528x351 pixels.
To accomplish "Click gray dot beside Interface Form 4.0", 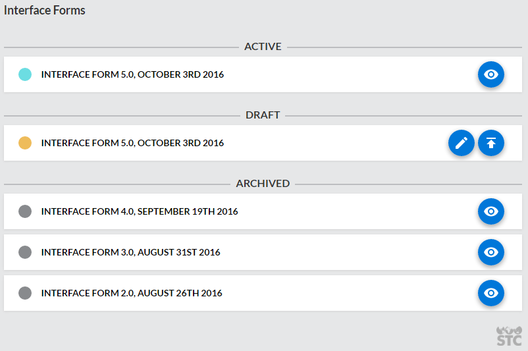I will (x=25, y=211).
